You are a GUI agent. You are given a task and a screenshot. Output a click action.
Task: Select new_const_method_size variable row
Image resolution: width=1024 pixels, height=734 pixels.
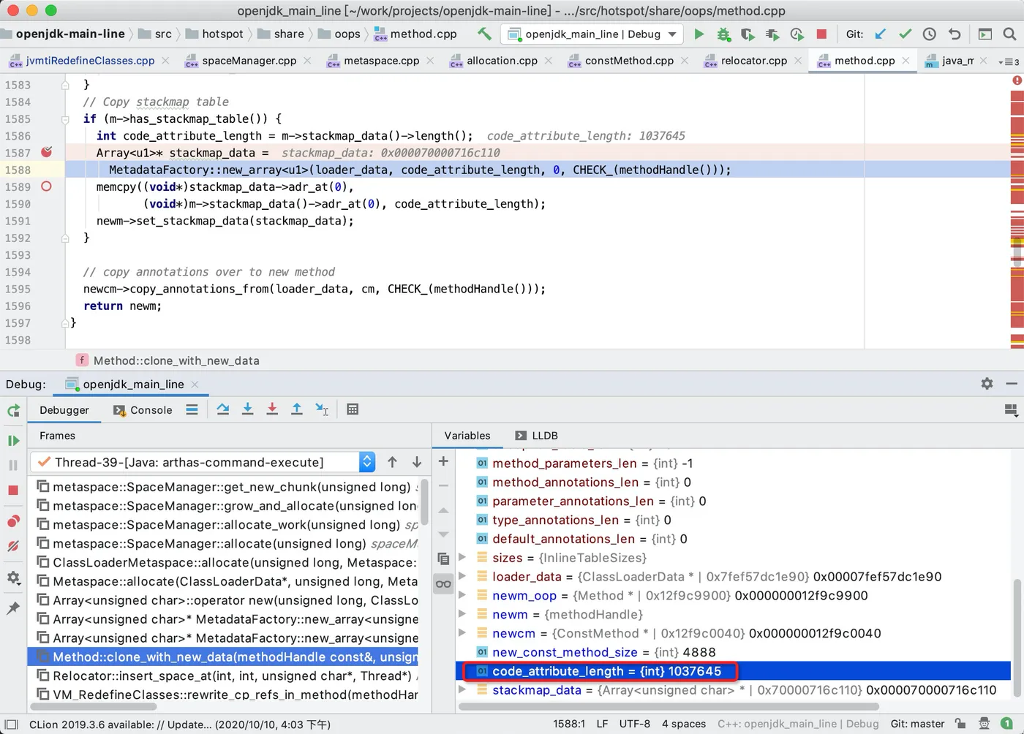coord(733,652)
